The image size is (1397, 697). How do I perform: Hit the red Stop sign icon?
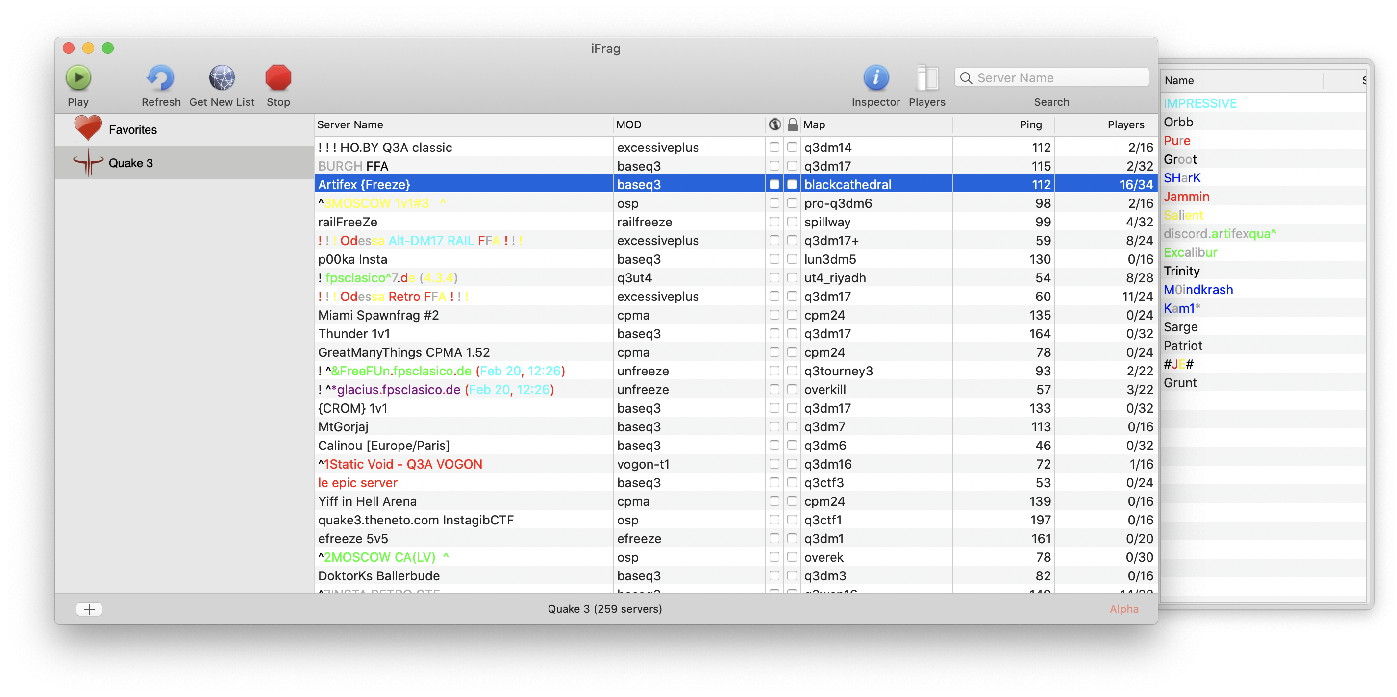(x=278, y=78)
